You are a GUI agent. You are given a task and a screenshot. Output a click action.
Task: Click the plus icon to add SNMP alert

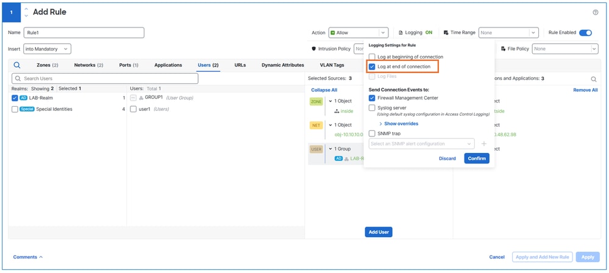tap(484, 144)
